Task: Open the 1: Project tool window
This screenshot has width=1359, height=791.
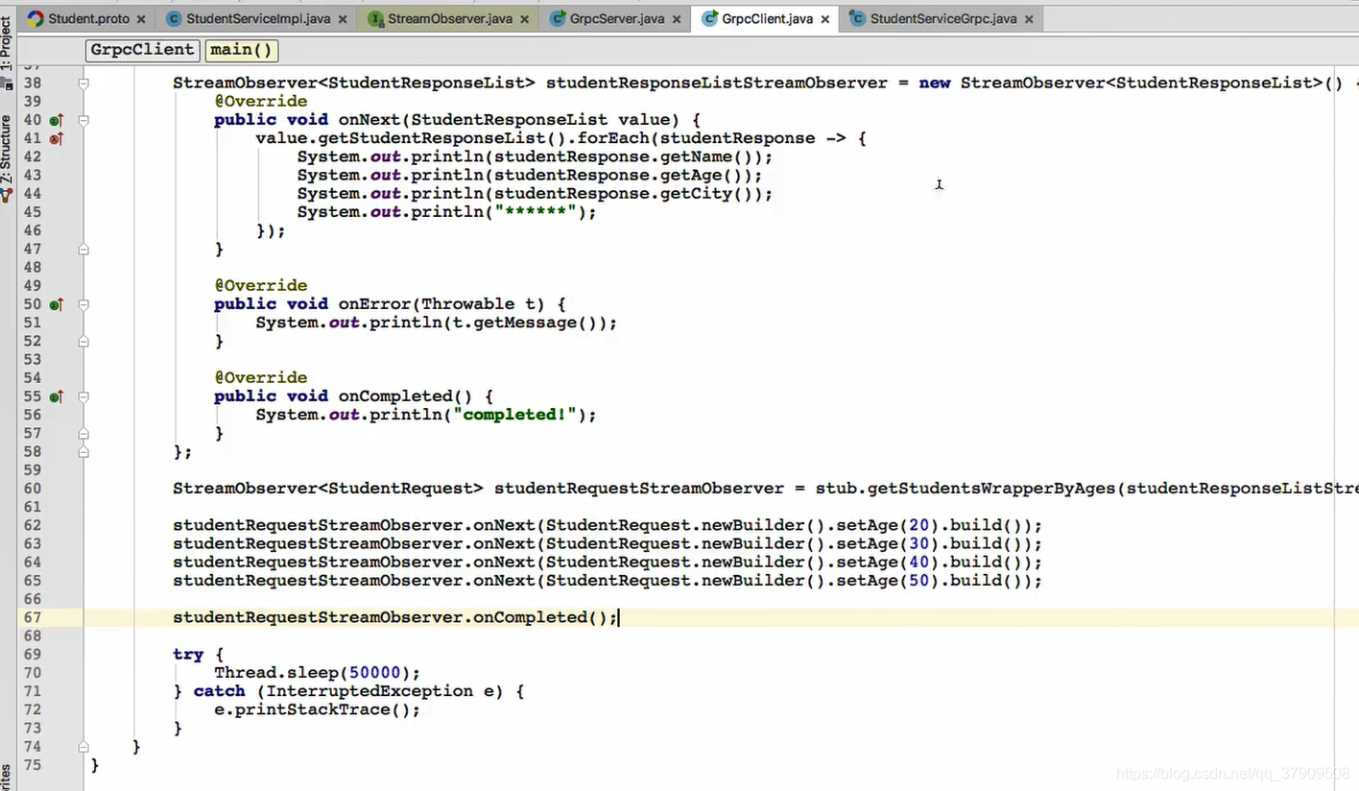Action: click(x=8, y=44)
